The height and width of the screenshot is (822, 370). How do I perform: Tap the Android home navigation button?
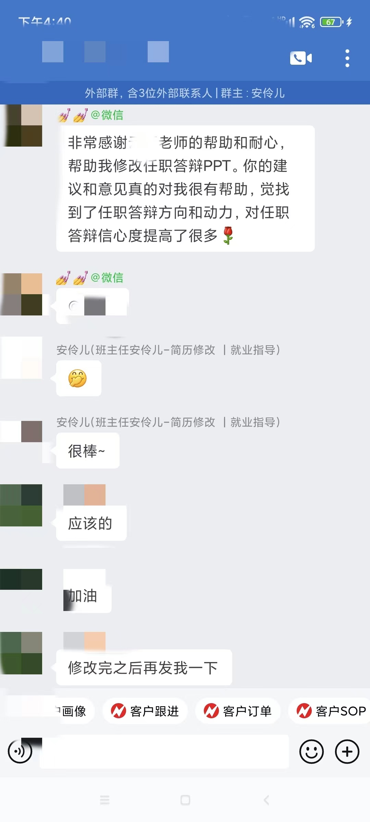click(185, 800)
